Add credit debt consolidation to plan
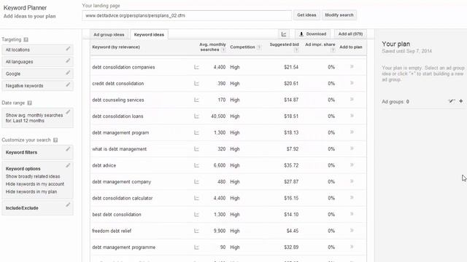 pos(352,83)
